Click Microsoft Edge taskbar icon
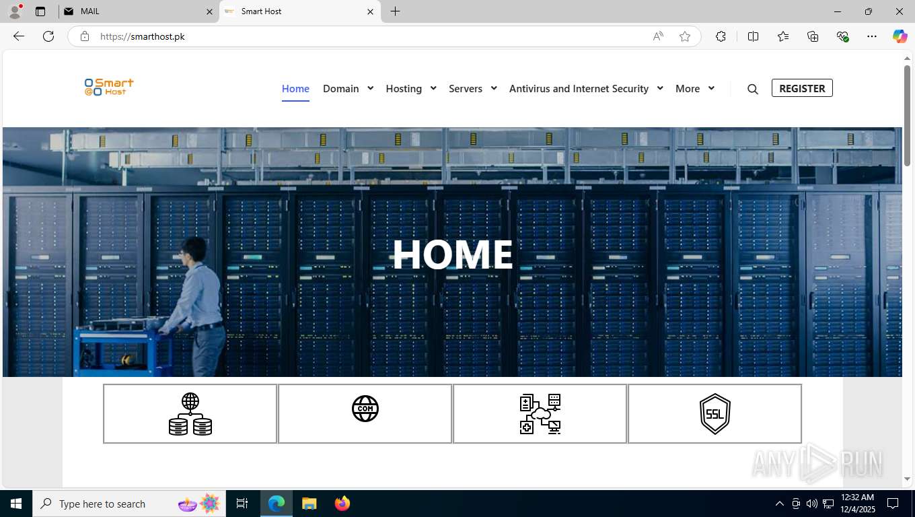 pyautogui.click(x=277, y=504)
